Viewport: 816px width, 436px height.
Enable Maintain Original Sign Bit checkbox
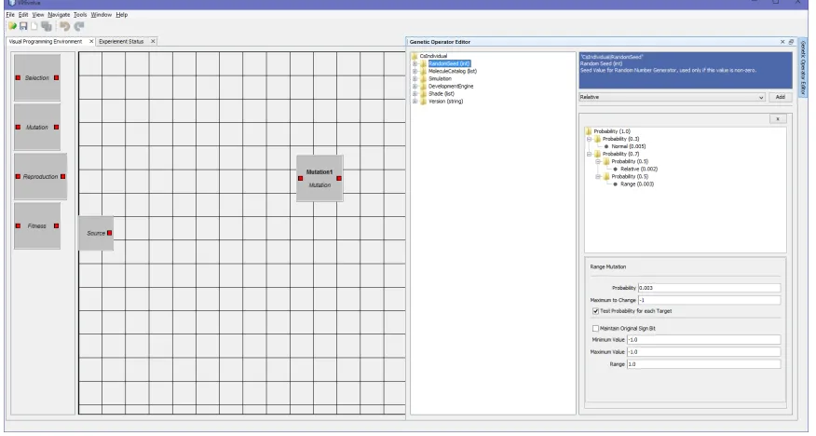coord(595,328)
